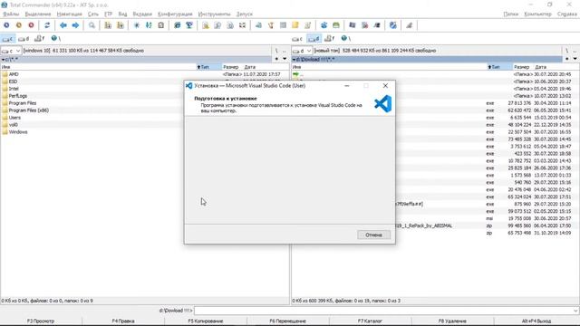580x326 pixels.
Task: Go to root with left panel backslash button
Action: (x=276, y=51)
